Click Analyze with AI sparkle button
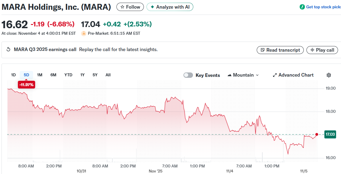Screen dimensions: 341x174 170,7
